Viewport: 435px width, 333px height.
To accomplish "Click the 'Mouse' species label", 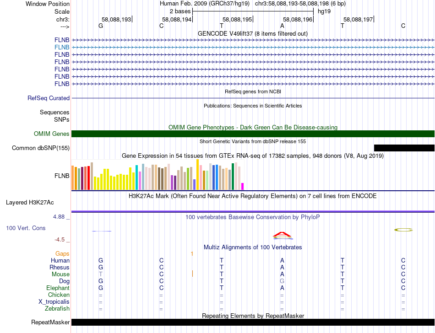I will tap(60, 274).
